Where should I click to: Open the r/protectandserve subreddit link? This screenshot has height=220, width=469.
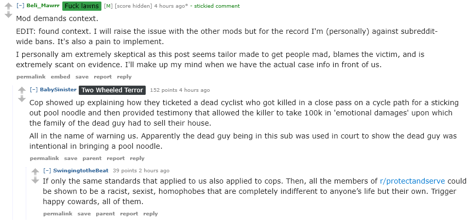click(x=412, y=181)
